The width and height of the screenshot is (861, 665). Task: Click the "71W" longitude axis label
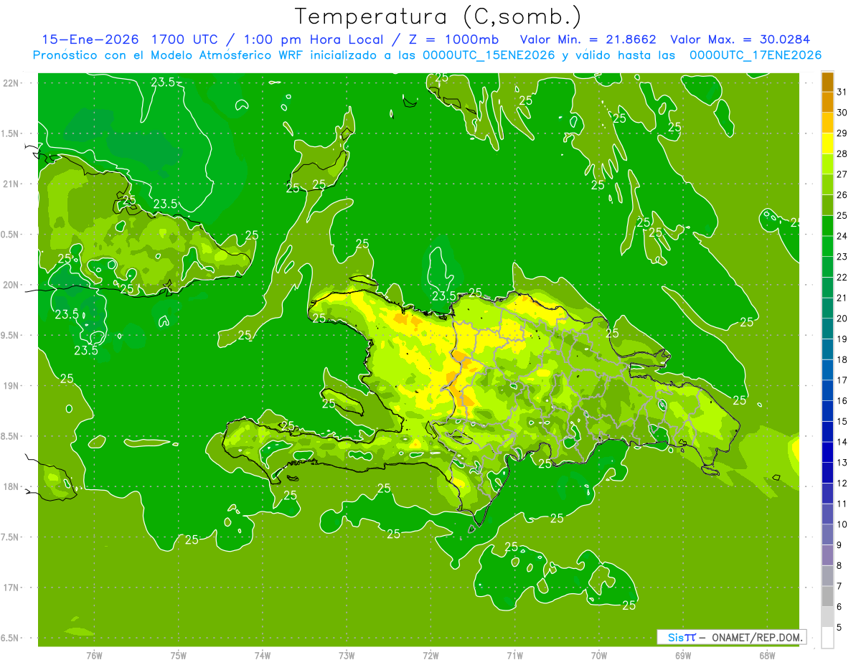[514, 655]
